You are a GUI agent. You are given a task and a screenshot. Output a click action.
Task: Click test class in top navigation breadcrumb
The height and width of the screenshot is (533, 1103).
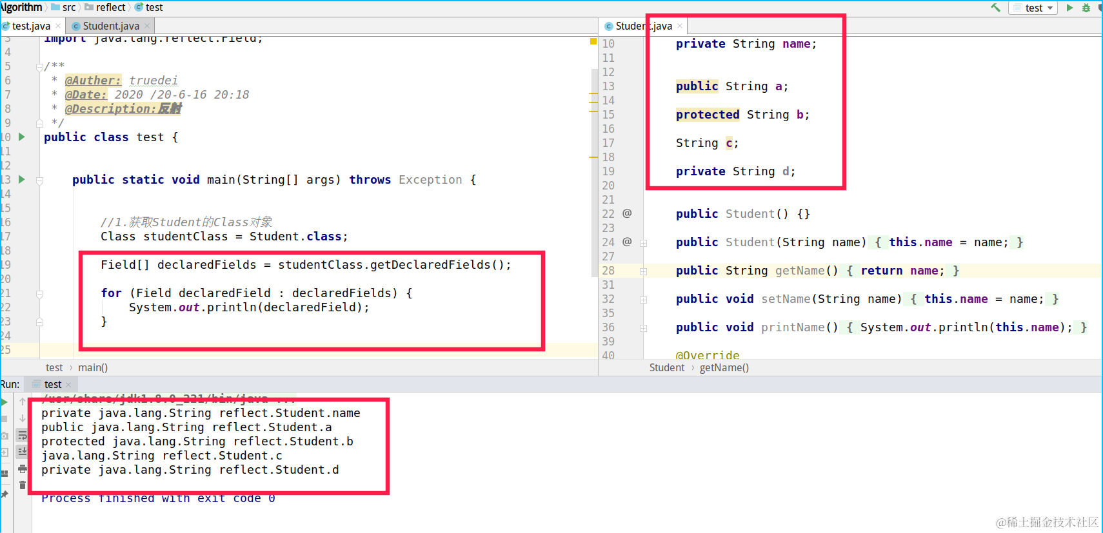click(x=148, y=7)
